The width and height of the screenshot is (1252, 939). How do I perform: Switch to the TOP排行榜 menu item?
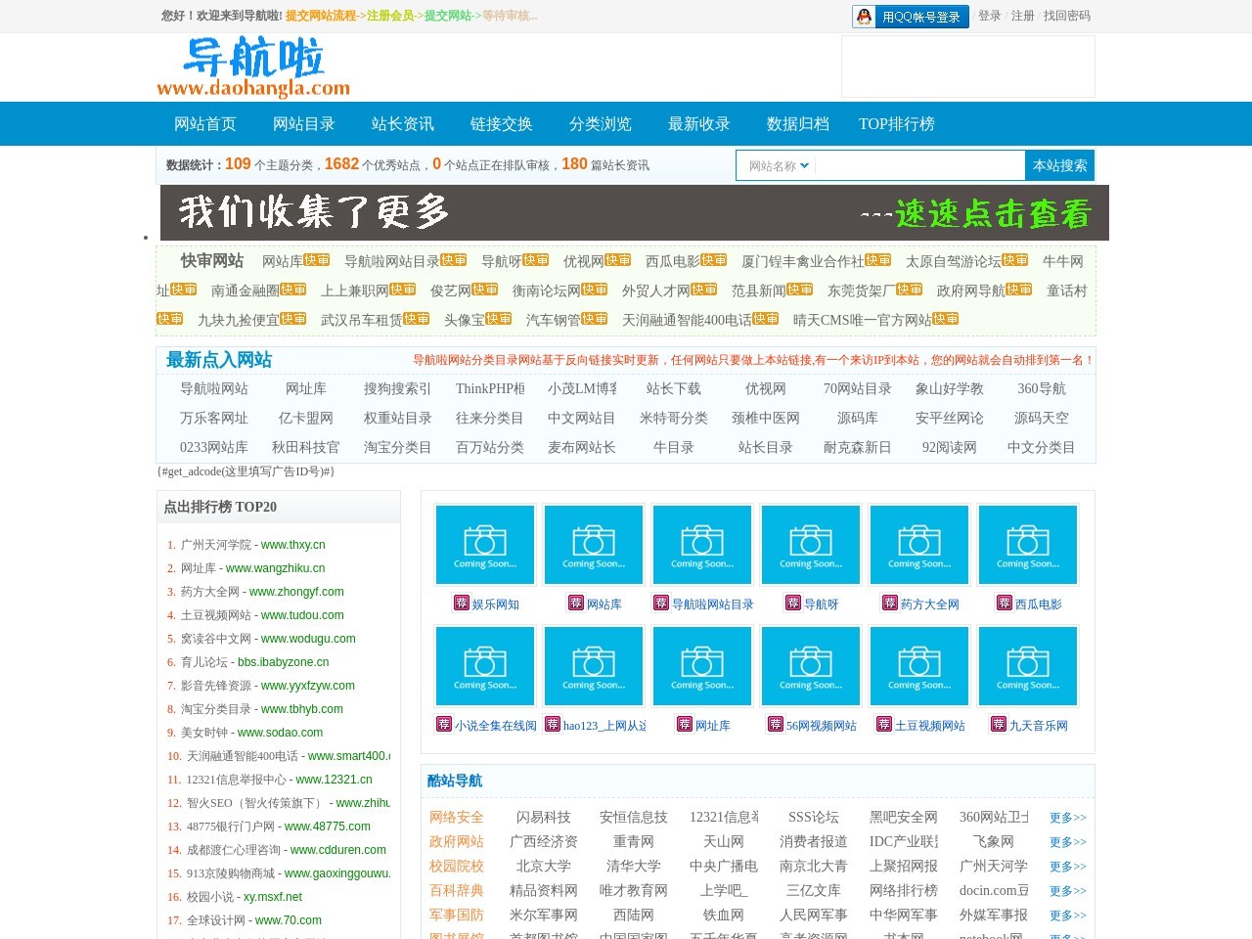(896, 123)
